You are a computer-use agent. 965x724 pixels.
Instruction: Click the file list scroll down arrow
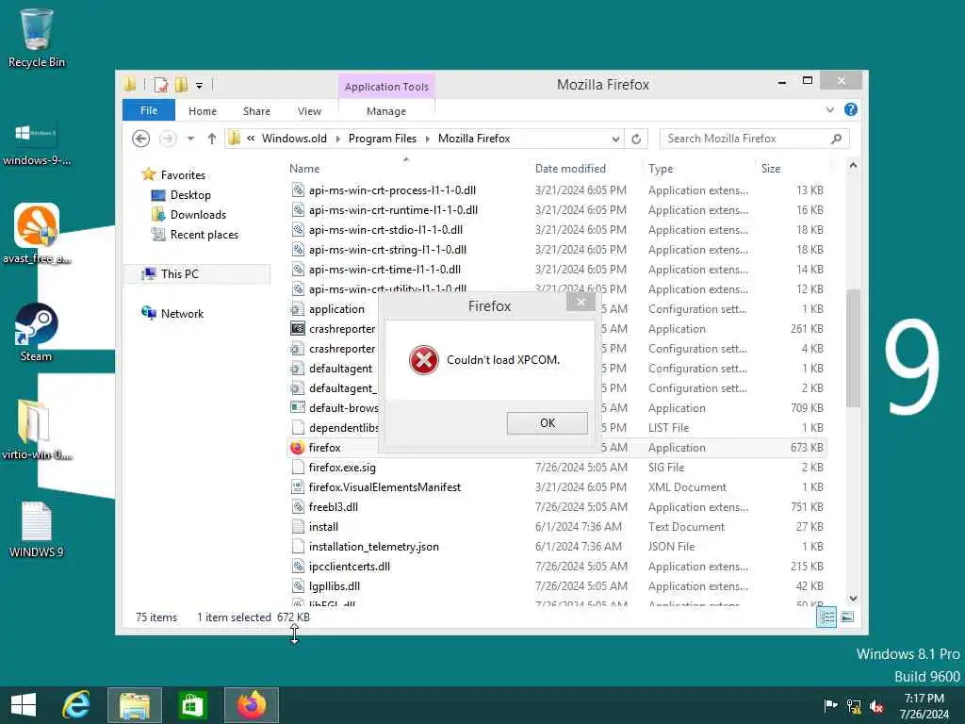pos(853,598)
